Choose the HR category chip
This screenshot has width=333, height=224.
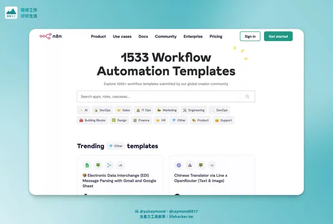(160, 120)
